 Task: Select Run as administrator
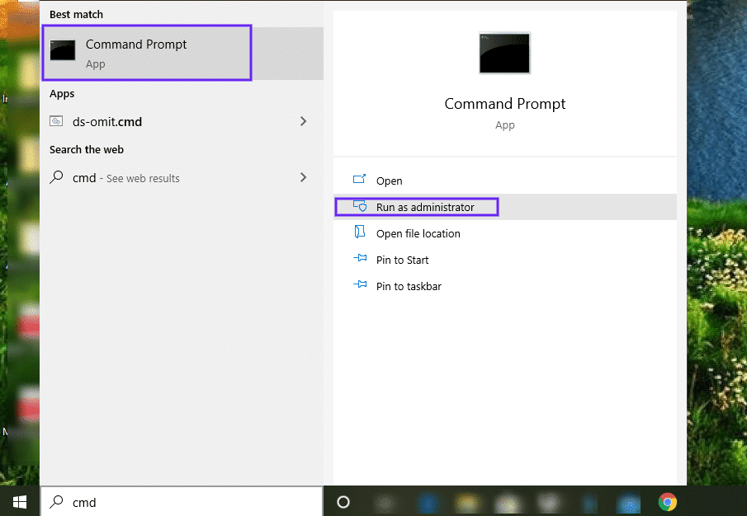[x=424, y=206]
